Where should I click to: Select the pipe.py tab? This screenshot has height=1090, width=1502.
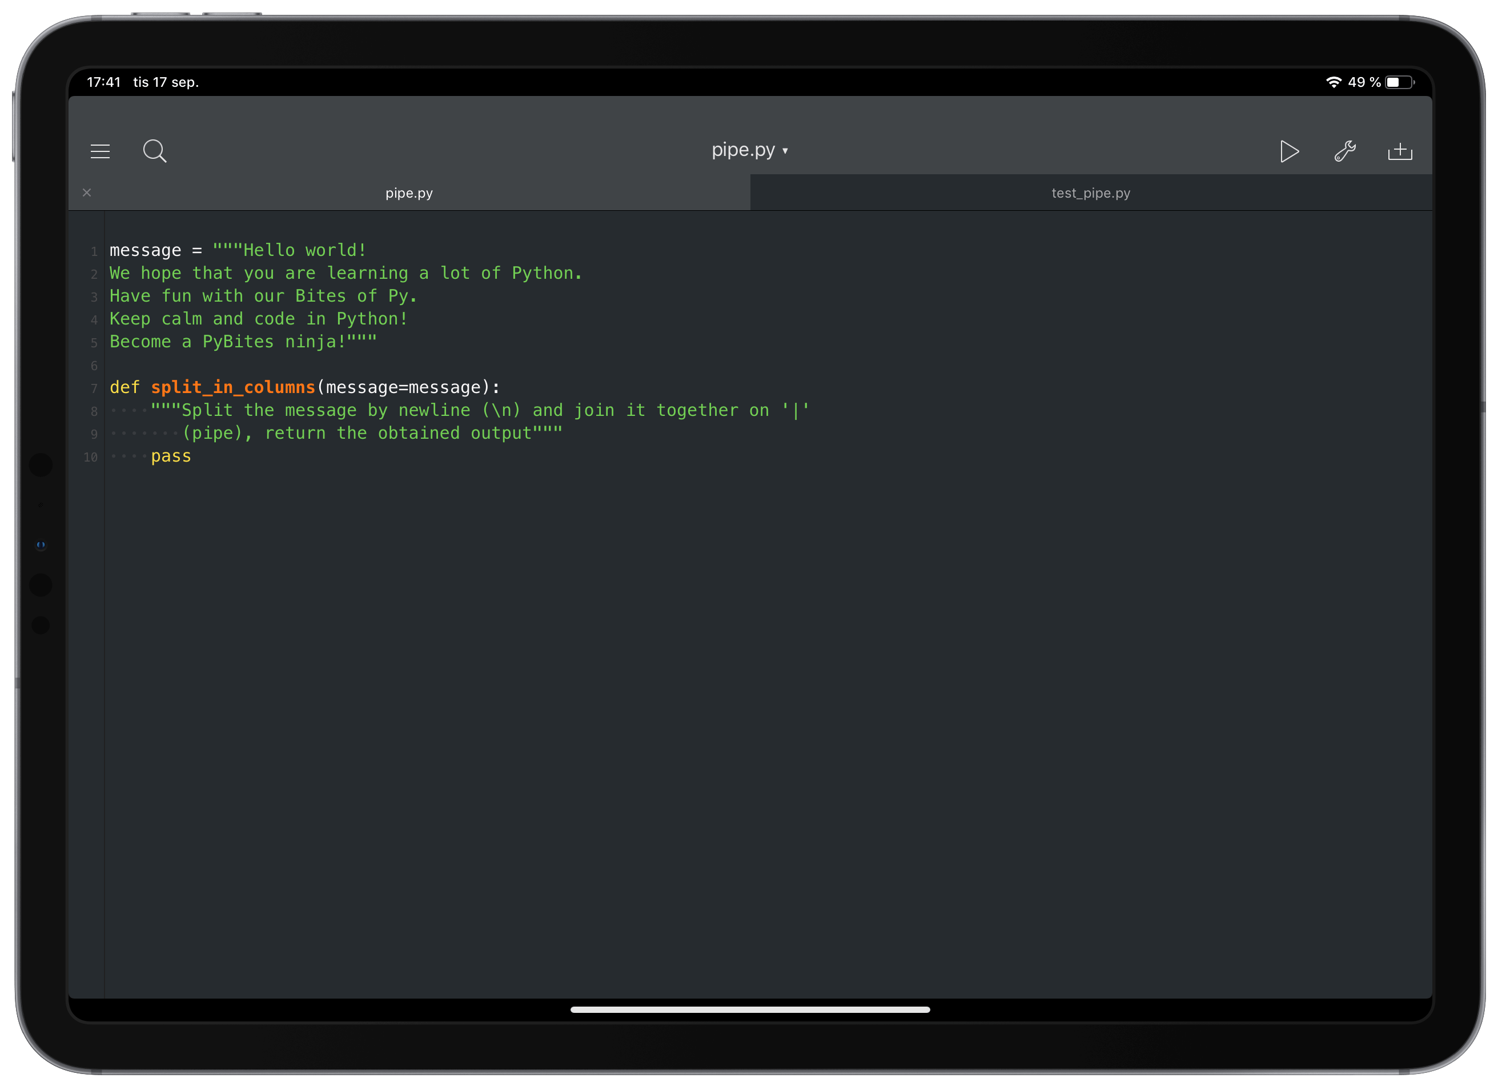(x=408, y=193)
